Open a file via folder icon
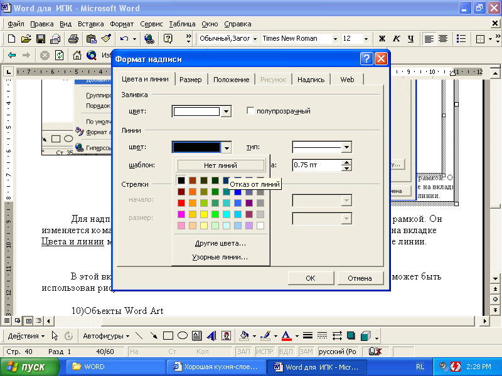This screenshot has height=376, width=502. [26, 39]
